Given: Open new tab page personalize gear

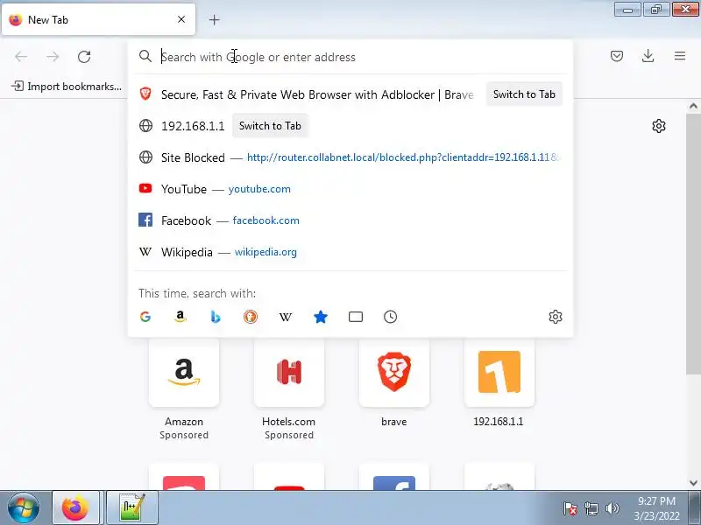Looking at the screenshot, I should click(659, 126).
